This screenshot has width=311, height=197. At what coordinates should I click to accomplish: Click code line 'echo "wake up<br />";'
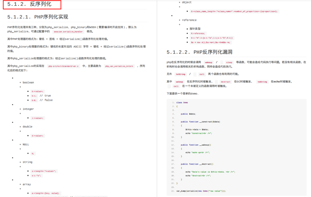[198, 153]
